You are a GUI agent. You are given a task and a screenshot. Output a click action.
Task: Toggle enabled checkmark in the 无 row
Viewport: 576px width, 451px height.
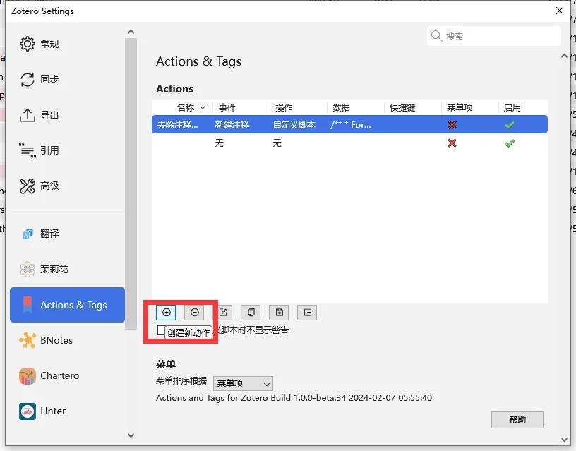point(510,143)
